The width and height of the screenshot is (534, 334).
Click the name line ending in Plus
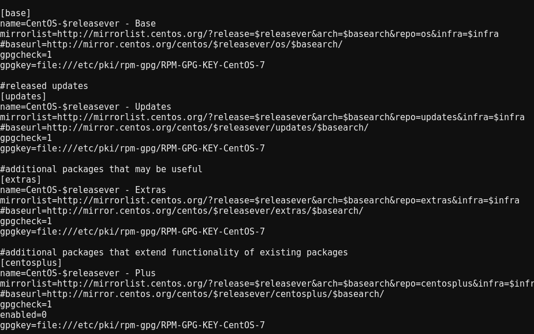click(78, 273)
